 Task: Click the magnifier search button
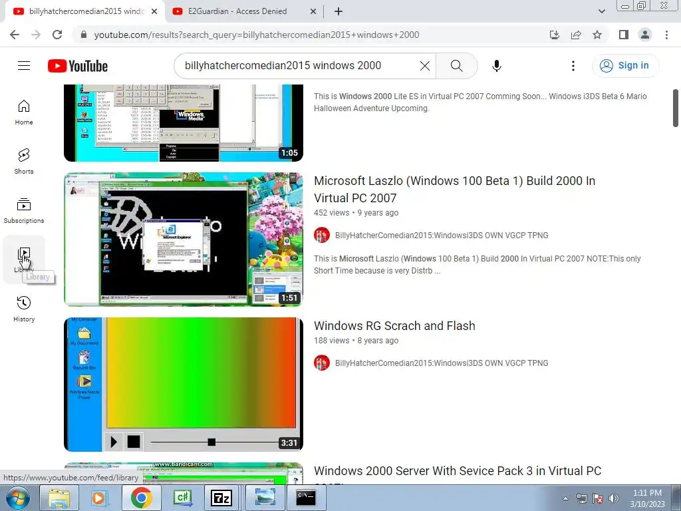click(456, 66)
